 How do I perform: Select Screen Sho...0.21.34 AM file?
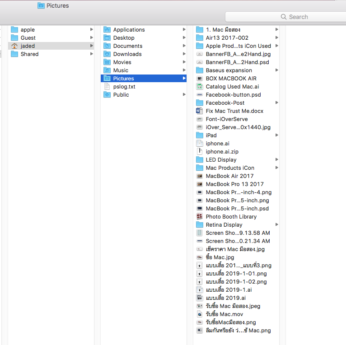[237, 241]
